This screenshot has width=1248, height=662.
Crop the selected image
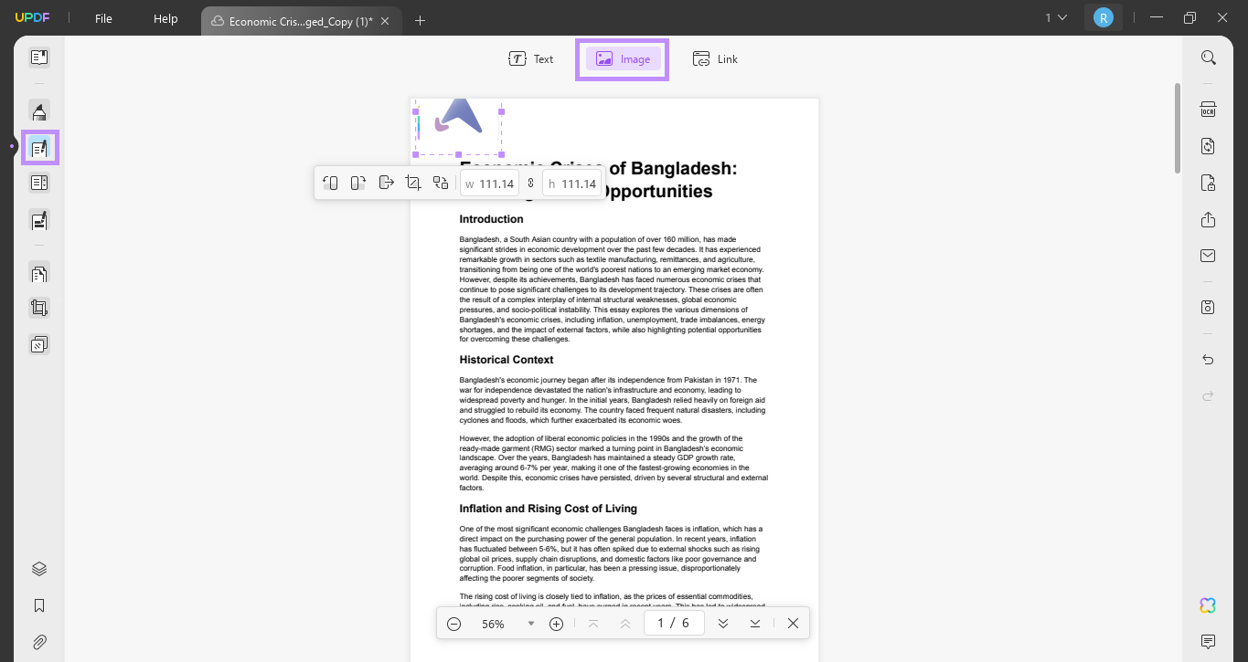[413, 182]
